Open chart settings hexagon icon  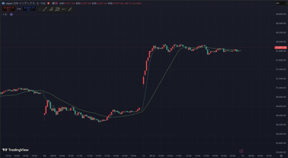tap(281, 156)
